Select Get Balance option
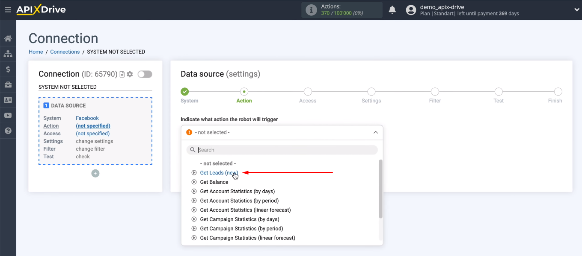Image resolution: width=582 pixels, height=256 pixels. (214, 182)
